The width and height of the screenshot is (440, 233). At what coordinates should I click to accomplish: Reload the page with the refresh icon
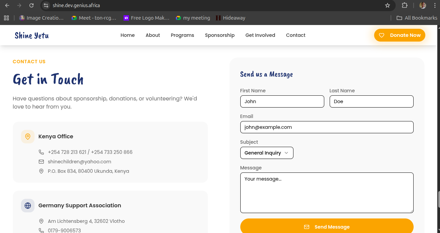[x=31, y=5]
